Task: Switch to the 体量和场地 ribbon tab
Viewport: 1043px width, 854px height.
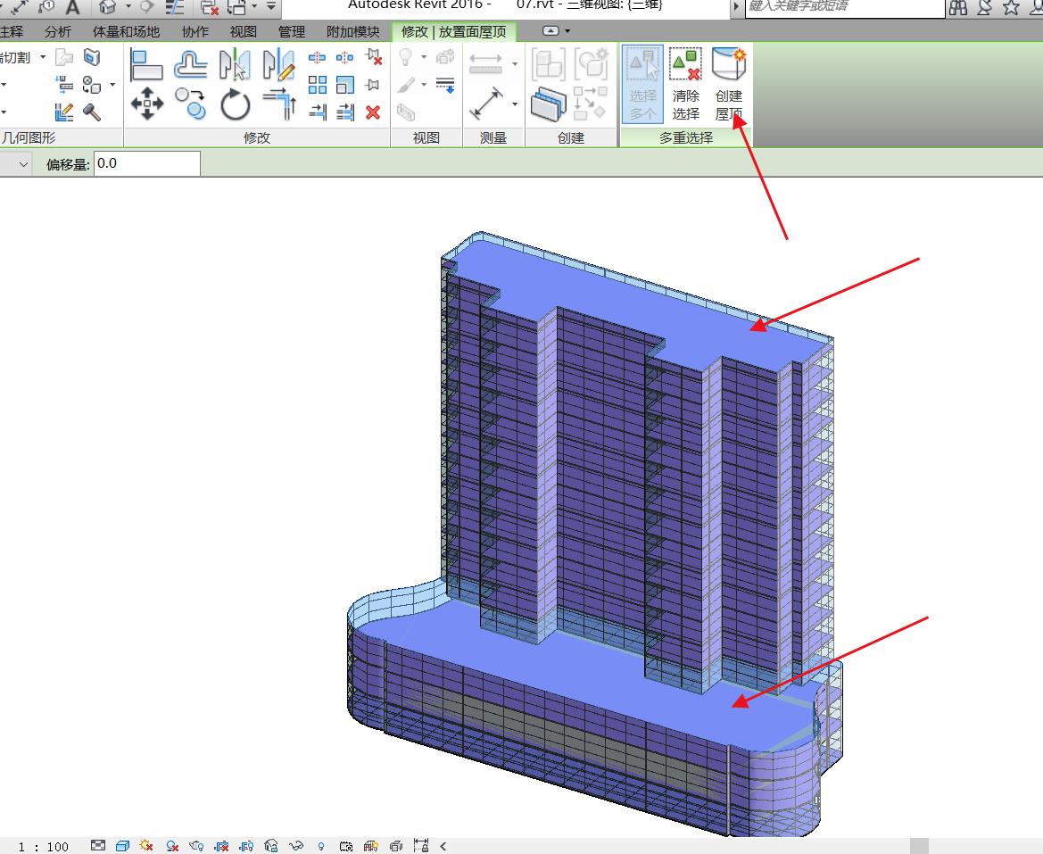Action: 126,31
